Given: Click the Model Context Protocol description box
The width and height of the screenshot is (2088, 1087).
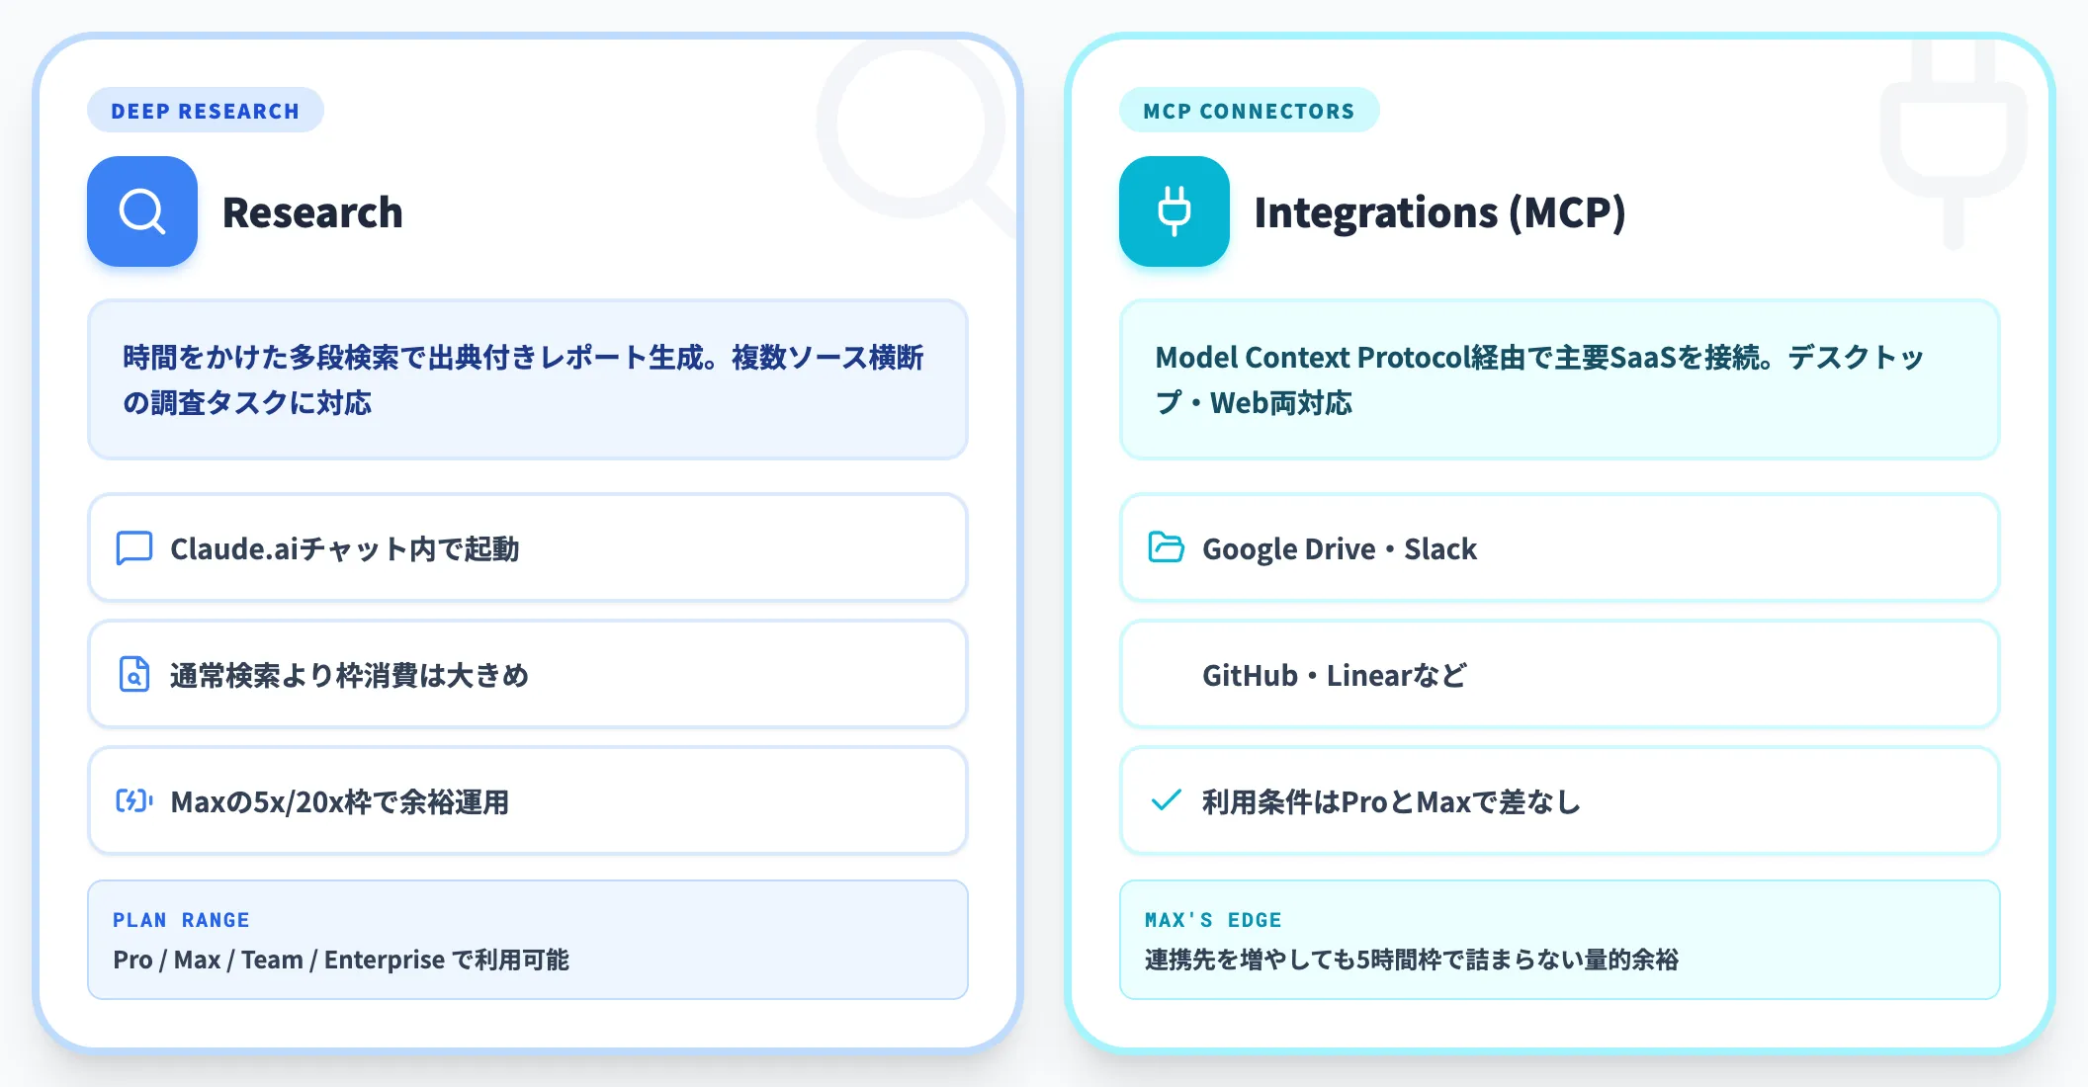Looking at the screenshot, I should click(1560, 379).
